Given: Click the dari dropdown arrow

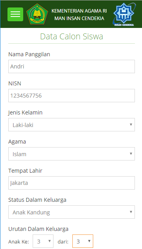Looking at the screenshot, I should point(89,241).
